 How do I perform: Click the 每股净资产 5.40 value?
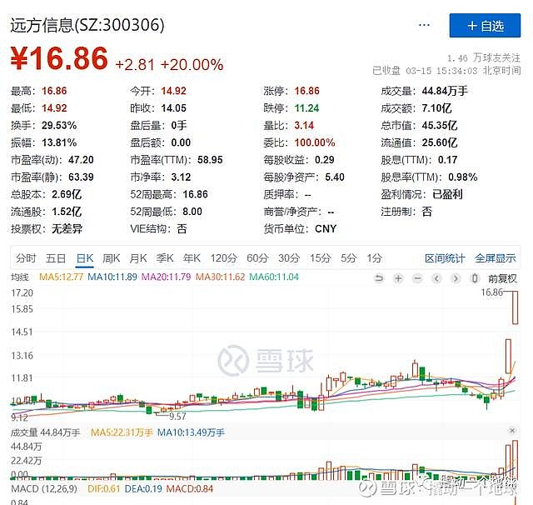click(335, 177)
